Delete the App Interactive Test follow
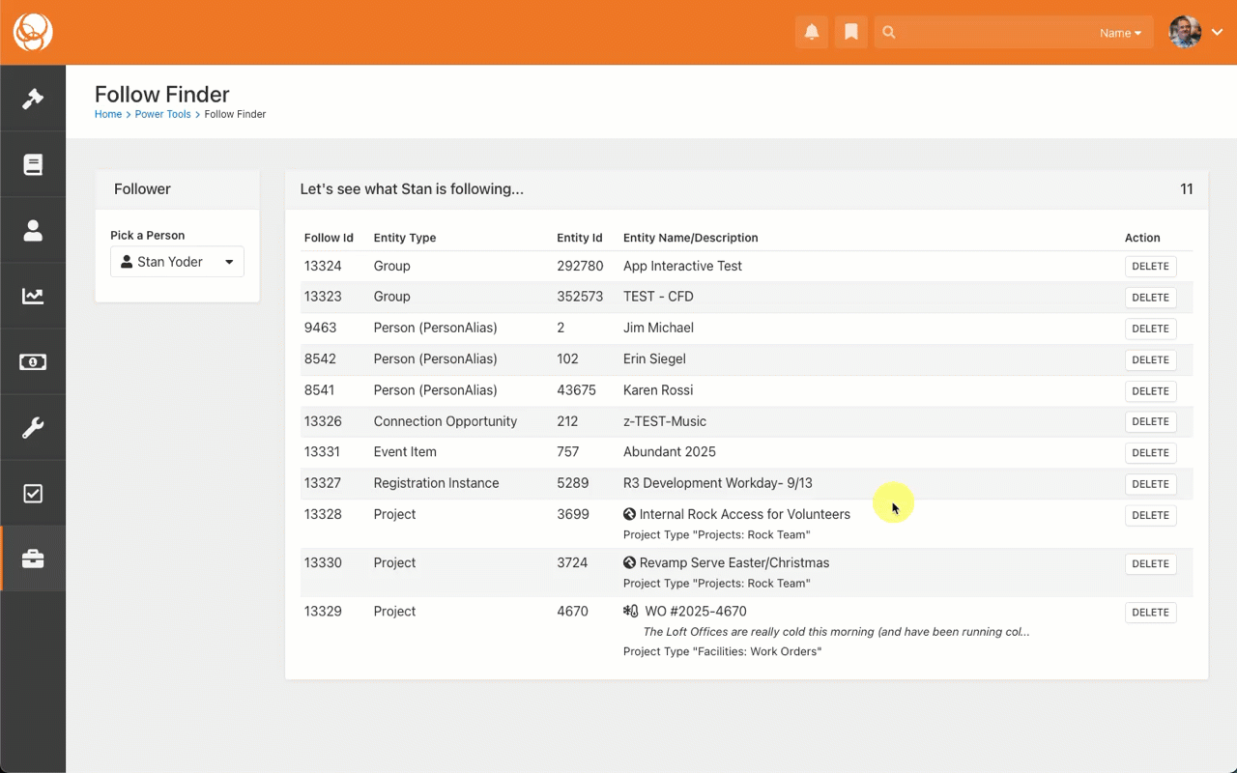The height and width of the screenshot is (773, 1237). (1150, 267)
